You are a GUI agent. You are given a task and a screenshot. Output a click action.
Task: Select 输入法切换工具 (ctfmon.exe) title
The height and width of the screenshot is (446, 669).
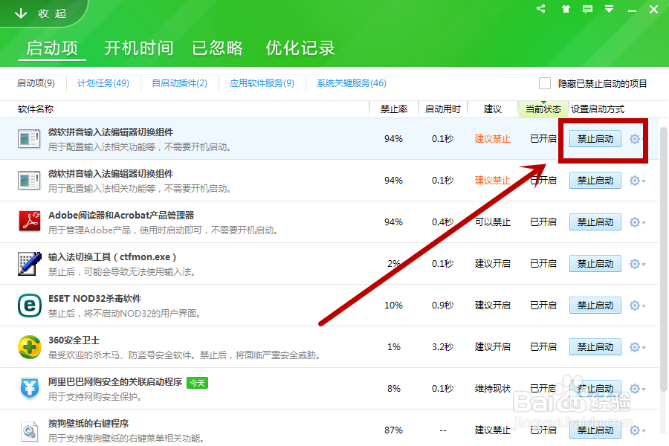(x=112, y=257)
